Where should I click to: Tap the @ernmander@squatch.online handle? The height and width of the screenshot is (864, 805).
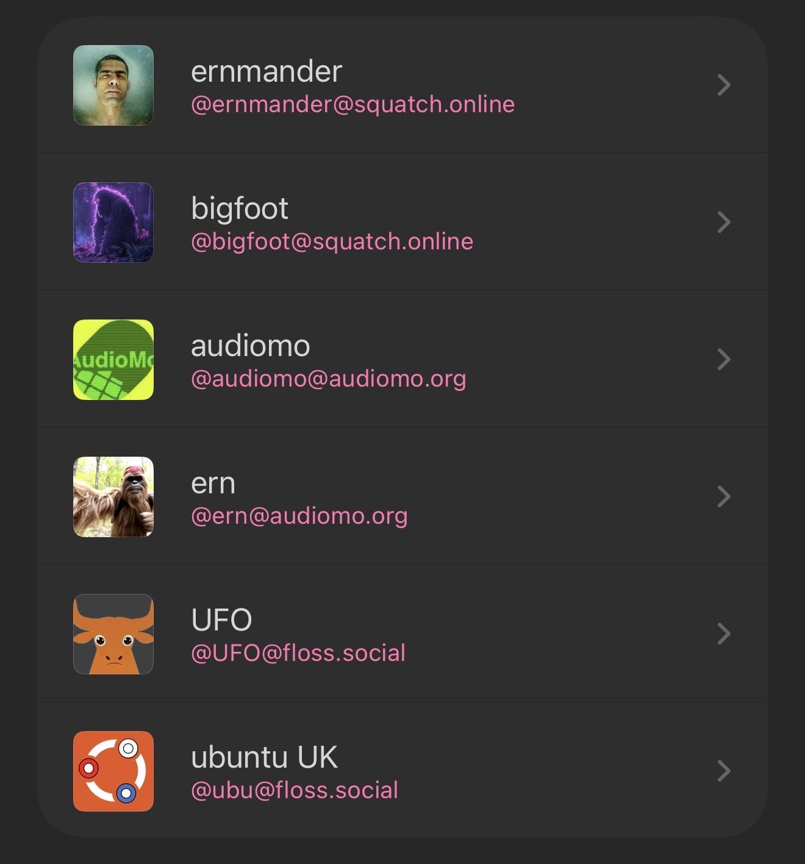352,105
